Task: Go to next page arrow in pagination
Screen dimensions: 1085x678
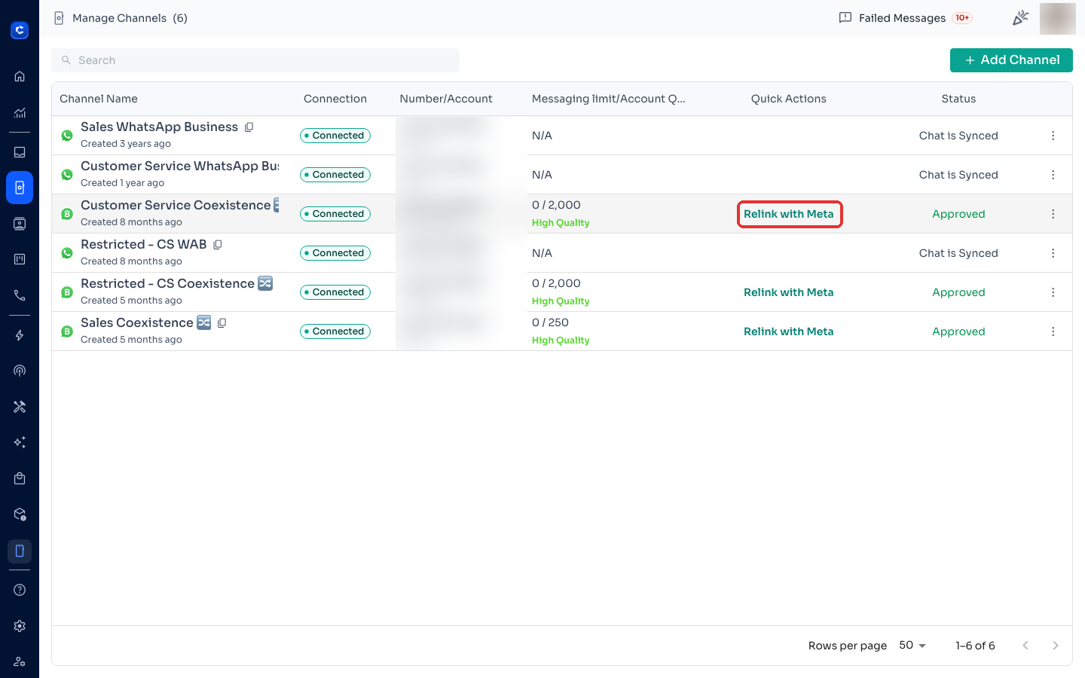Action: (1056, 646)
